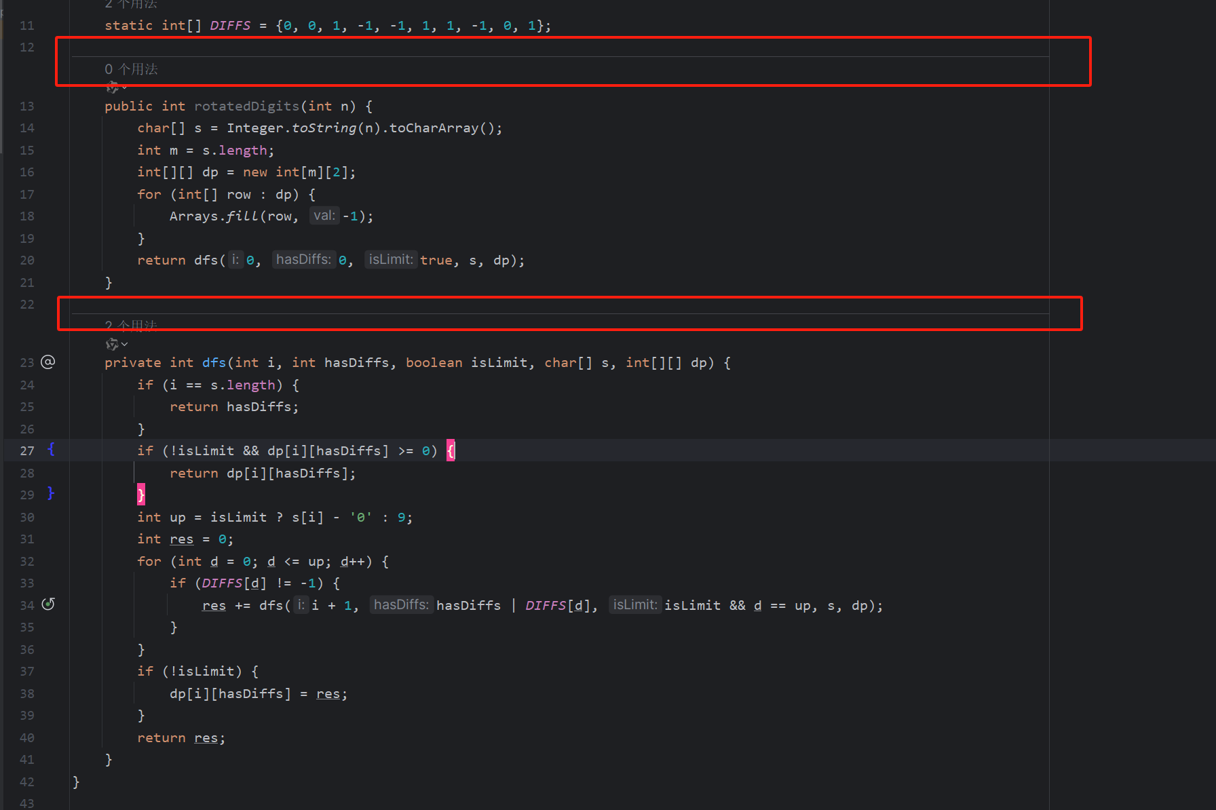1216x810 pixels.
Task: Collapse the block at line 27 fold marker
Action: click(x=51, y=450)
